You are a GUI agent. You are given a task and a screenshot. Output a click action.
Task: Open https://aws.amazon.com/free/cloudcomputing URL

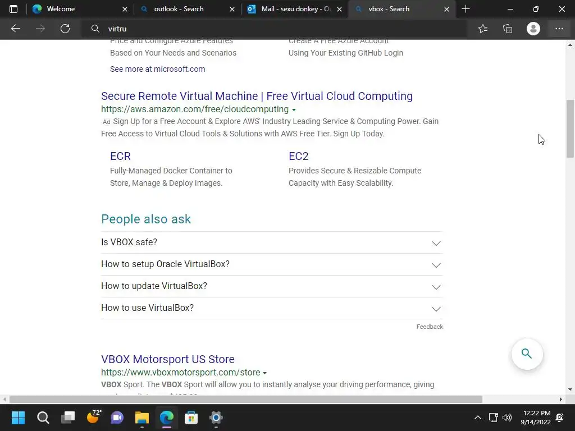(195, 109)
